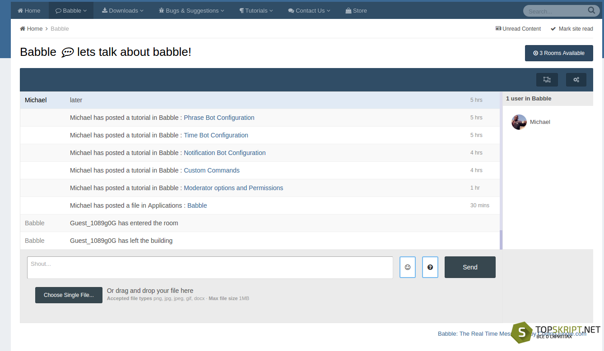Click Michael's name in user list
This screenshot has width=604, height=351.
(x=540, y=122)
